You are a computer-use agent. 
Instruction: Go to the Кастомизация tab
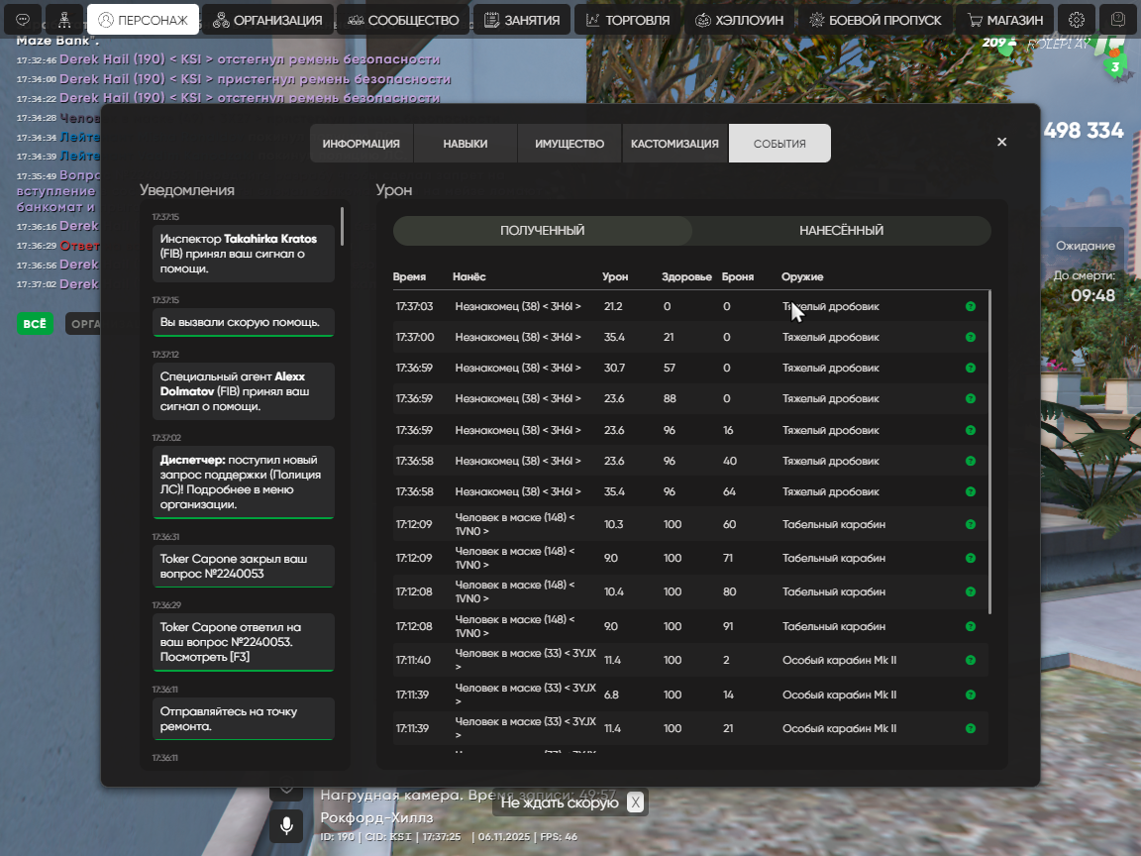pos(674,144)
